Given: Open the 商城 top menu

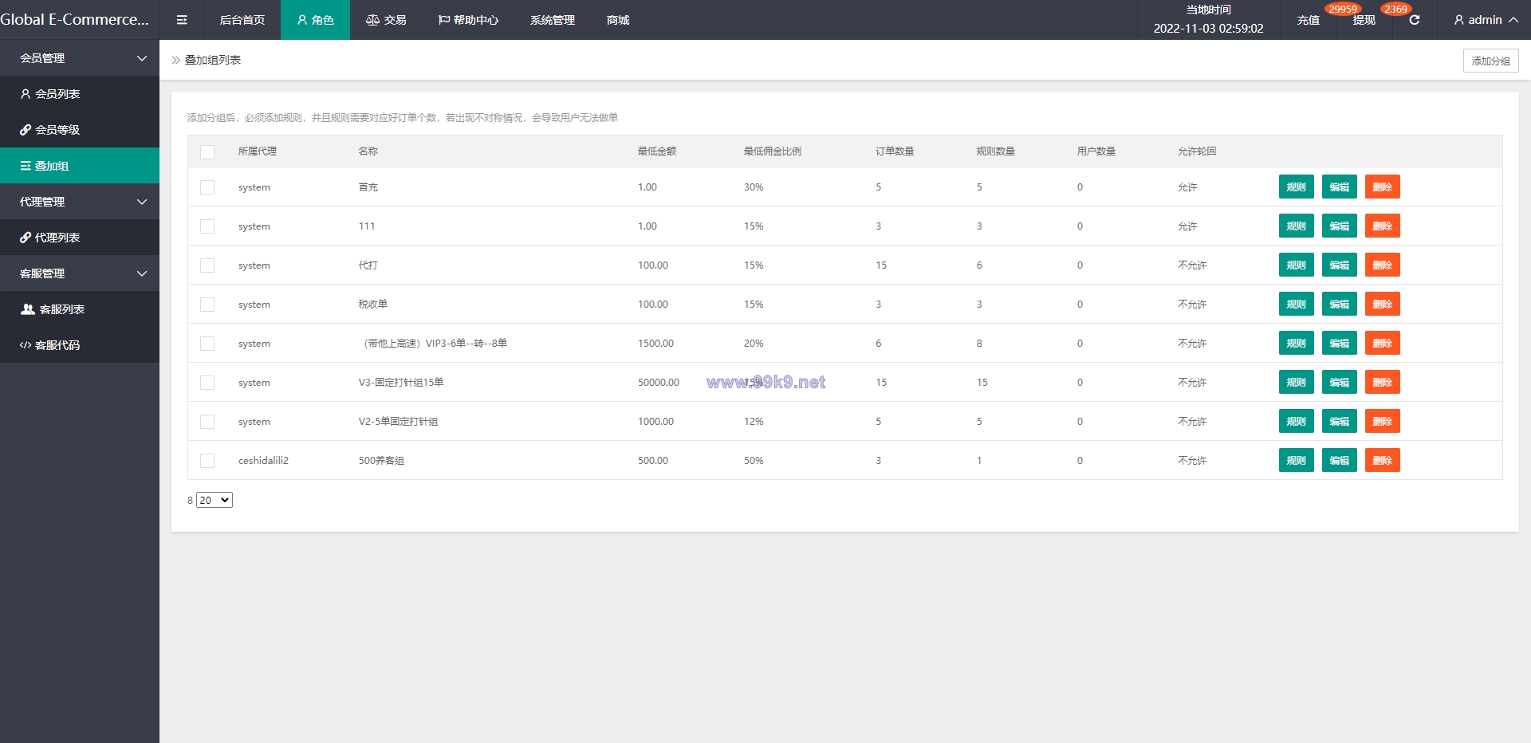Looking at the screenshot, I should click(x=618, y=20).
